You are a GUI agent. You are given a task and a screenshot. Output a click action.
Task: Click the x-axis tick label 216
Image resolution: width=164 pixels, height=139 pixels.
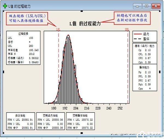coord(87,108)
